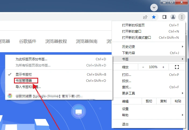Expand the 书签 submenu arrow
Screen dimensions: 189x130
tap(183, 59)
